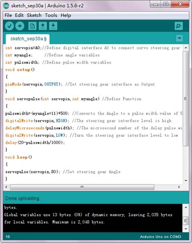This screenshot has width=192, height=243.
Task: Open the Tools menu
Action: coord(51,15)
